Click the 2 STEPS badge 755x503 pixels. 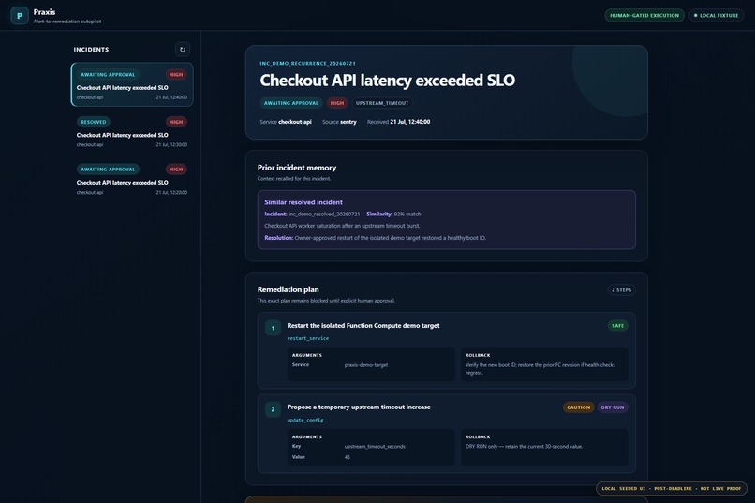coord(621,289)
